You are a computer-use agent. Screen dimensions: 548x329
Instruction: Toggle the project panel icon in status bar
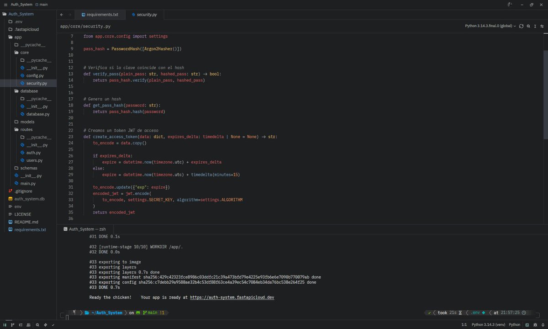4,324
